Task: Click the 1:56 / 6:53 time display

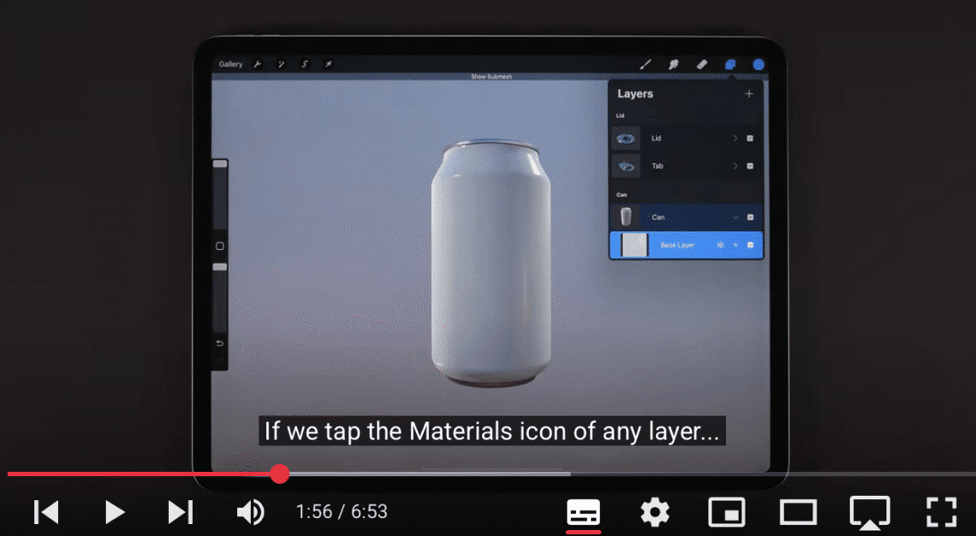Action: [x=342, y=512]
